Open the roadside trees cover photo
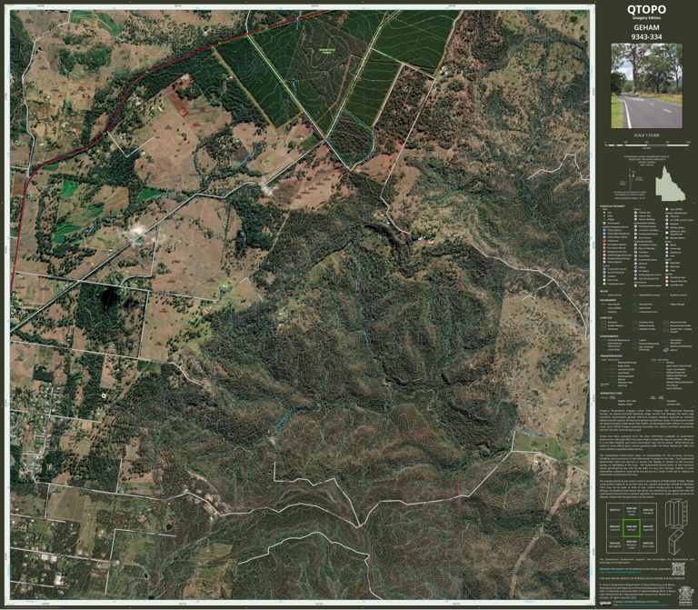 tap(646, 85)
